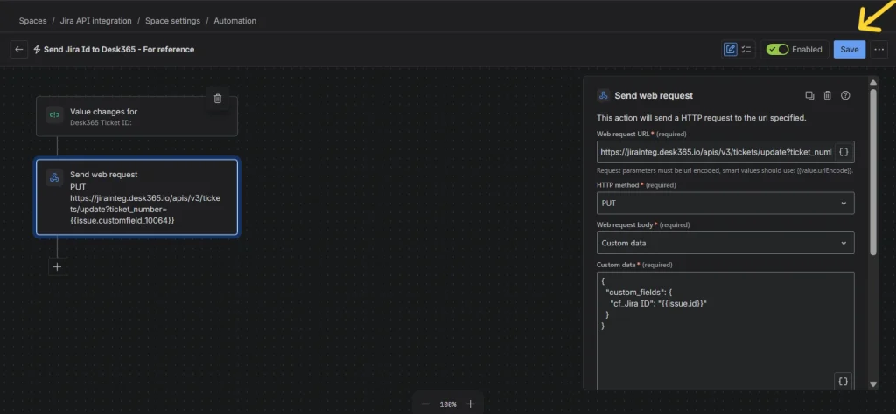Viewport: 896px width, 414px height.
Task: Click the Send web request panel header icon
Action: (604, 95)
